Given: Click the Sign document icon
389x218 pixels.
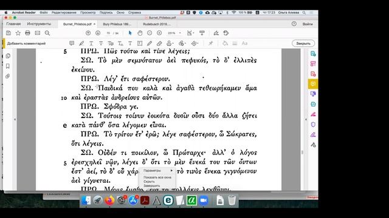Looking at the screenshot, I should pos(216,33).
